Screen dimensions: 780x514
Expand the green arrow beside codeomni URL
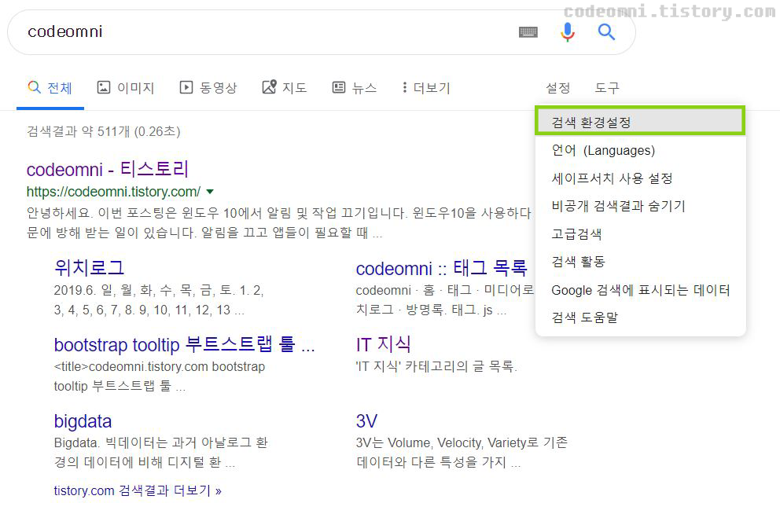210,192
